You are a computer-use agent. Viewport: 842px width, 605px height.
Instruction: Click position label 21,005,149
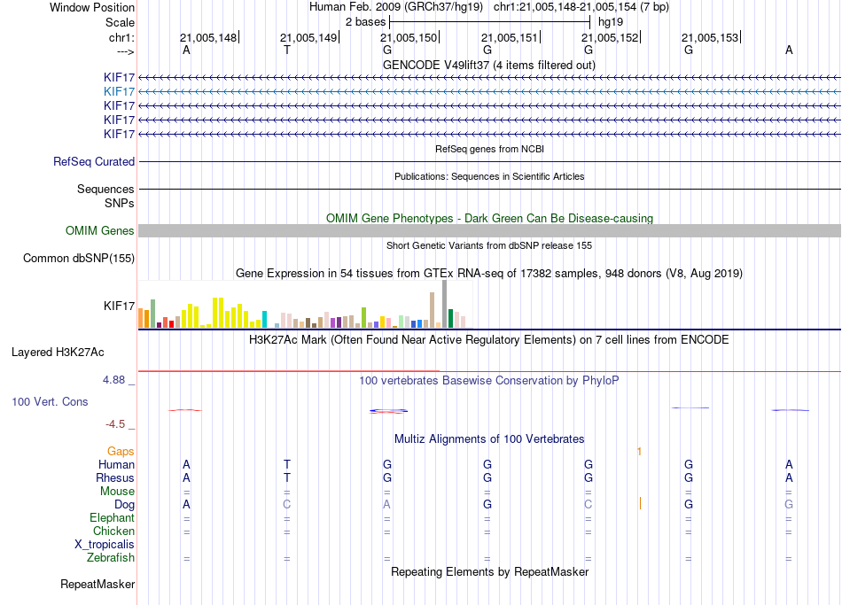pos(308,37)
